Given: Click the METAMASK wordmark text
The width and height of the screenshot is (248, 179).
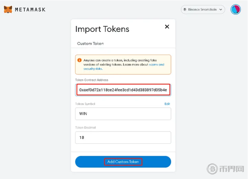Looking at the screenshot, I should (x=30, y=10).
